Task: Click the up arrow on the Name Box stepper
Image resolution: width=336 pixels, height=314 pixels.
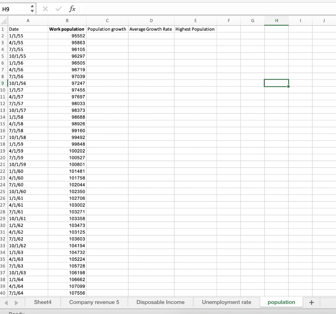Action: (x=31, y=7)
